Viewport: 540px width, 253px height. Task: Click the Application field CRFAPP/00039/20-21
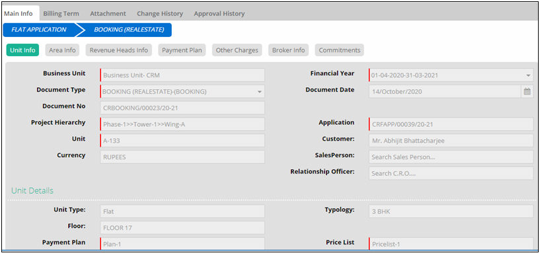coord(451,124)
